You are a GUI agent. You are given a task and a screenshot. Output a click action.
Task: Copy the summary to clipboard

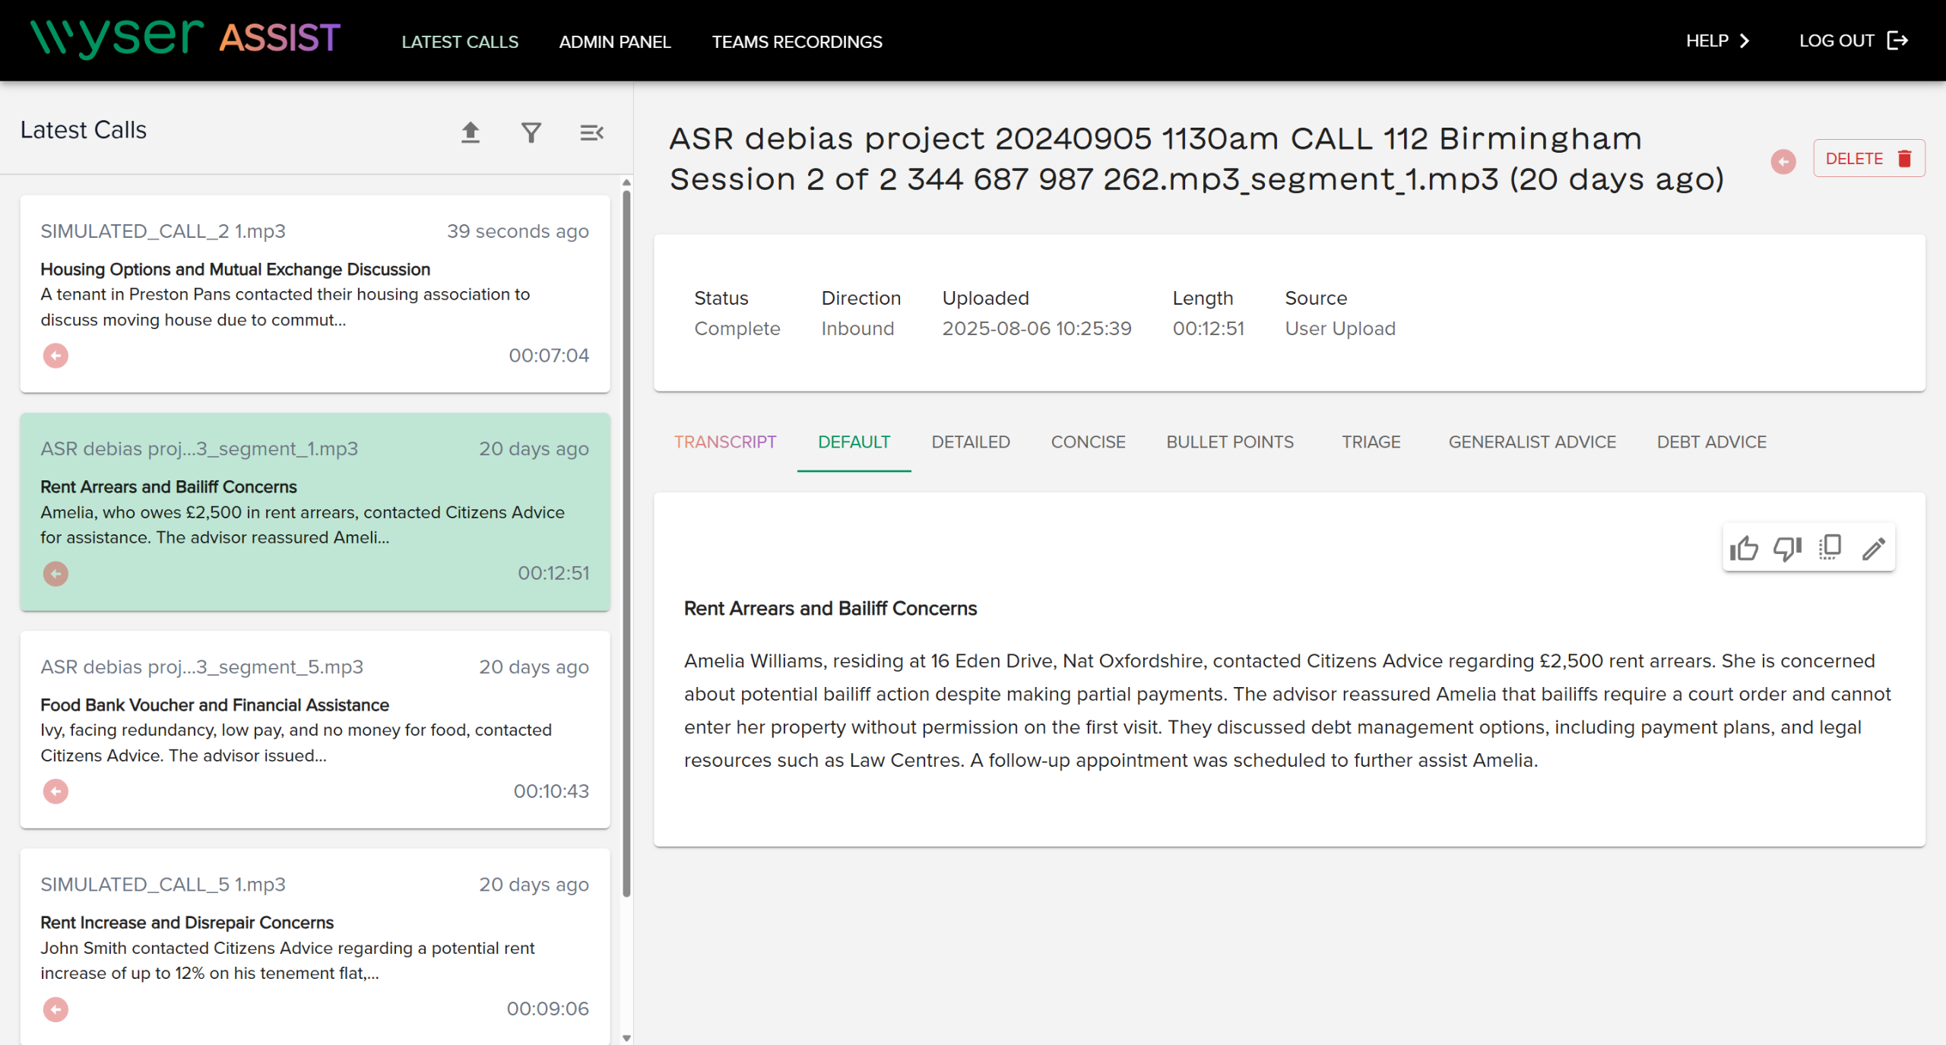pyautogui.click(x=1830, y=548)
